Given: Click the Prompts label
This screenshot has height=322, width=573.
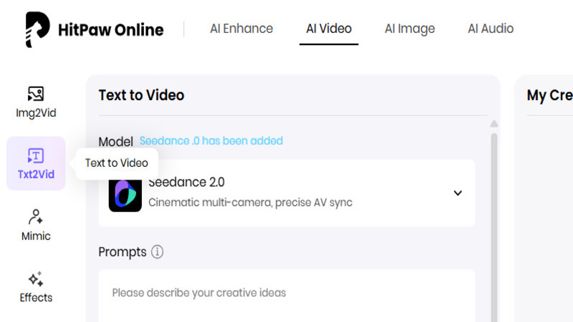Looking at the screenshot, I should pyautogui.click(x=122, y=252).
